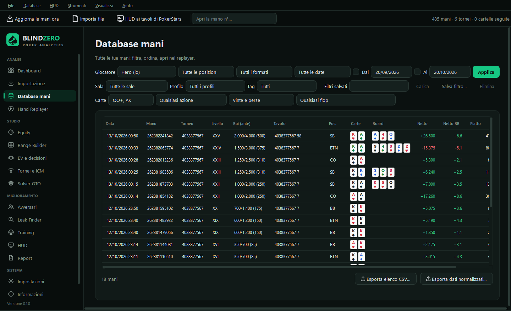Click the Informazioni info icon
Viewport: 511px width, 311px height.
pyautogui.click(x=11, y=294)
